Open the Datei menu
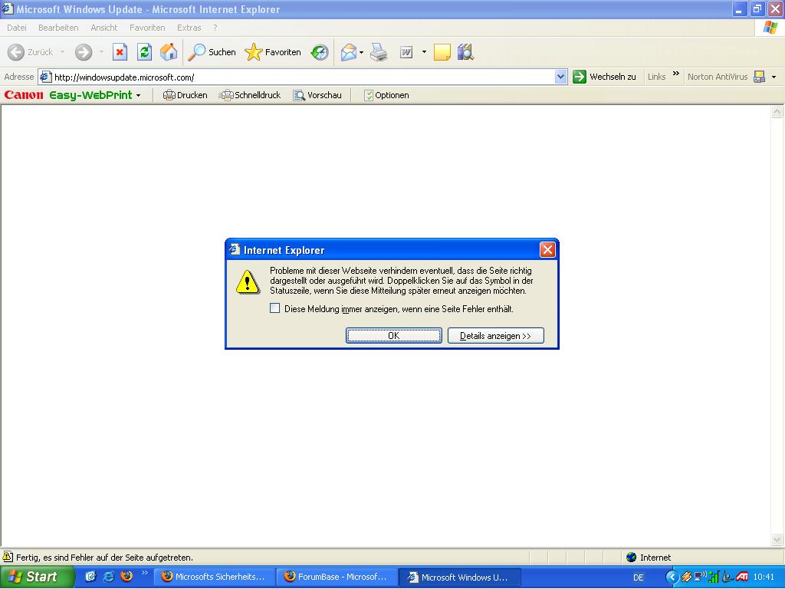 [x=17, y=28]
